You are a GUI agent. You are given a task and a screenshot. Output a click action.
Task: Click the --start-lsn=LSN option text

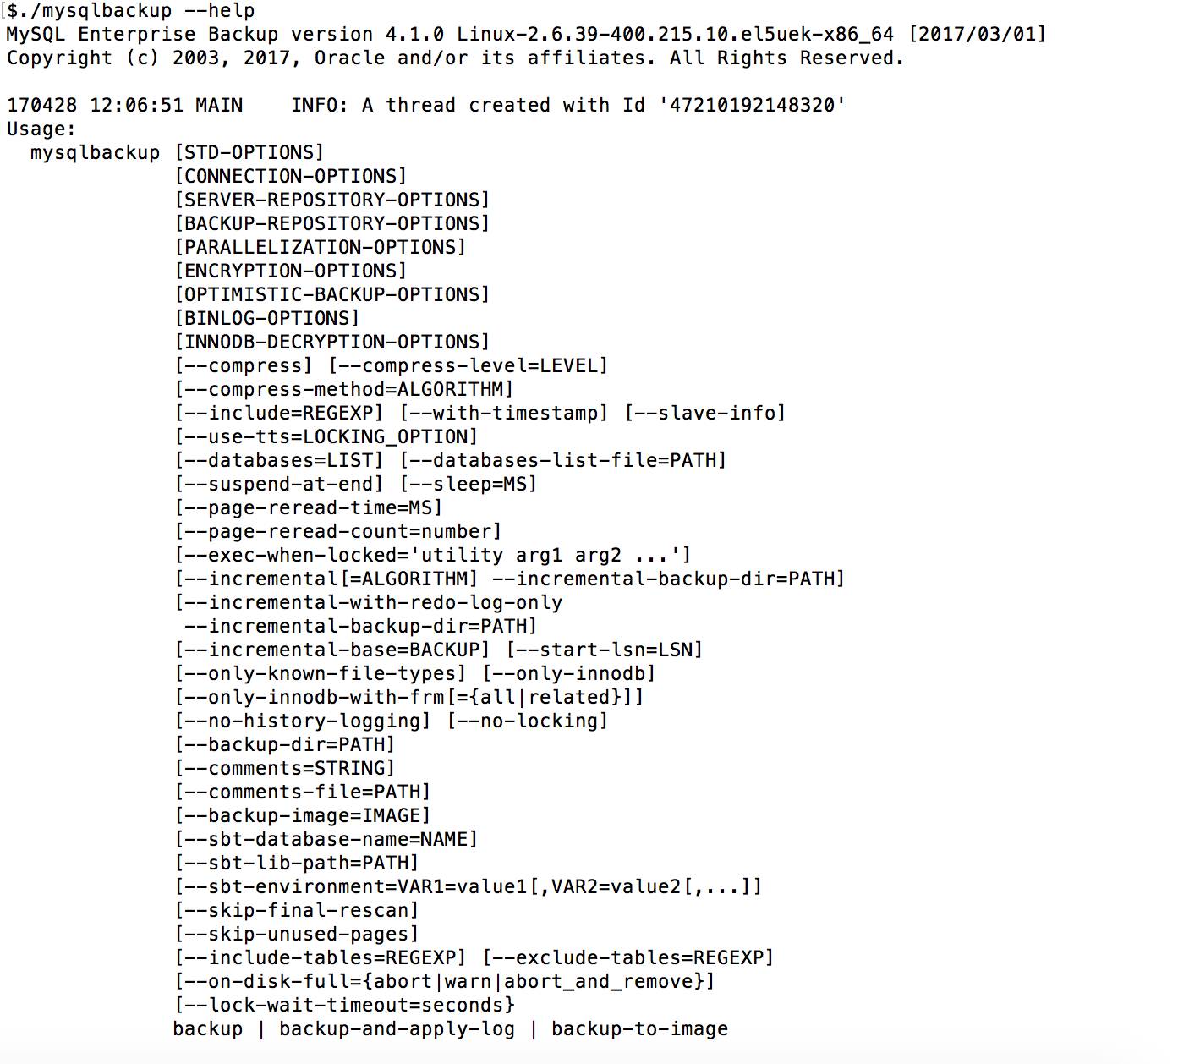coord(605,650)
